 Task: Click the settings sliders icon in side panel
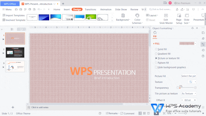pyautogui.click(x=203, y=44)
